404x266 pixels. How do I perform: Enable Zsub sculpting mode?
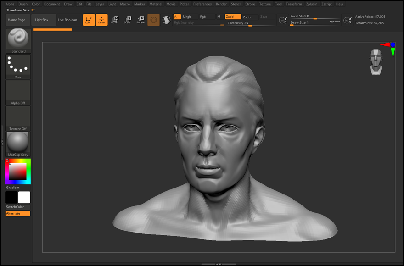pyautogui.click(x=247, y=17)
